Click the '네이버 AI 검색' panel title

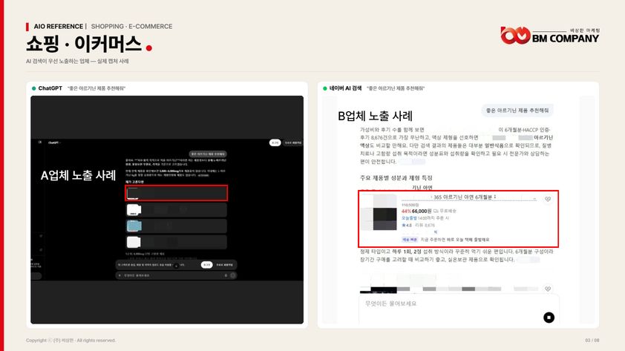(345, 88)
